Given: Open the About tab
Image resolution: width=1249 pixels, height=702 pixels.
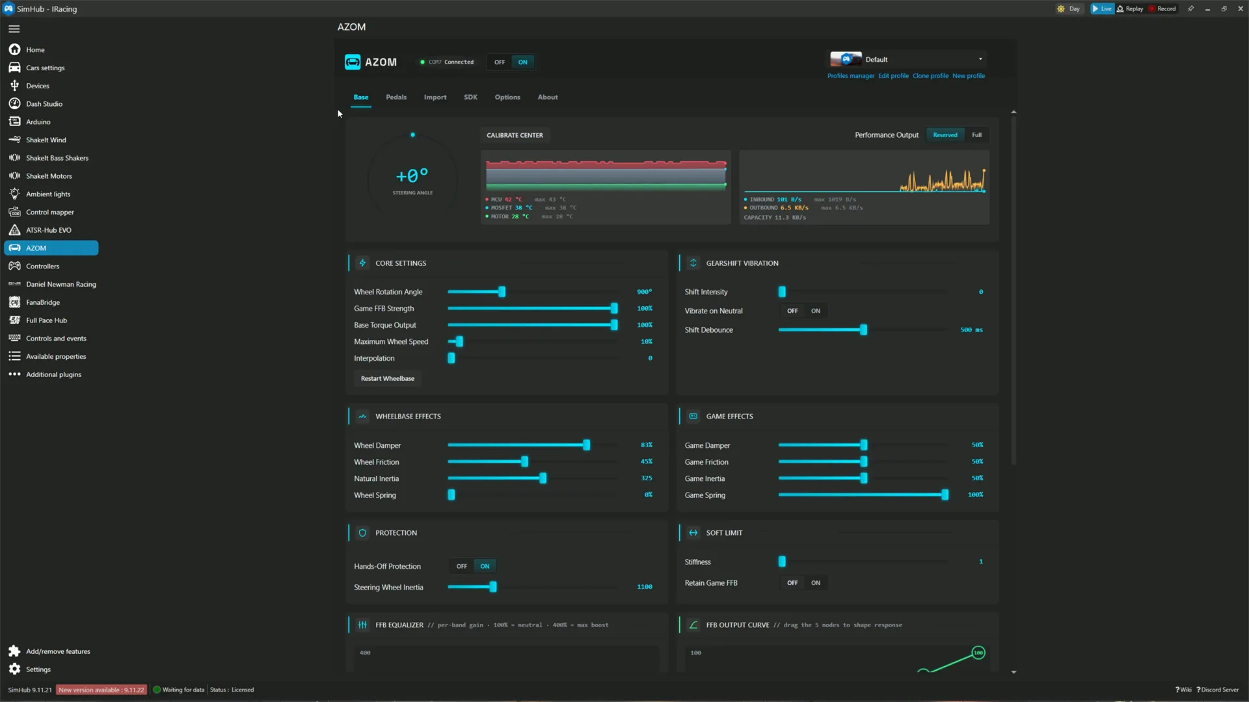Looking at the screenshot, I should pos(548,97).
